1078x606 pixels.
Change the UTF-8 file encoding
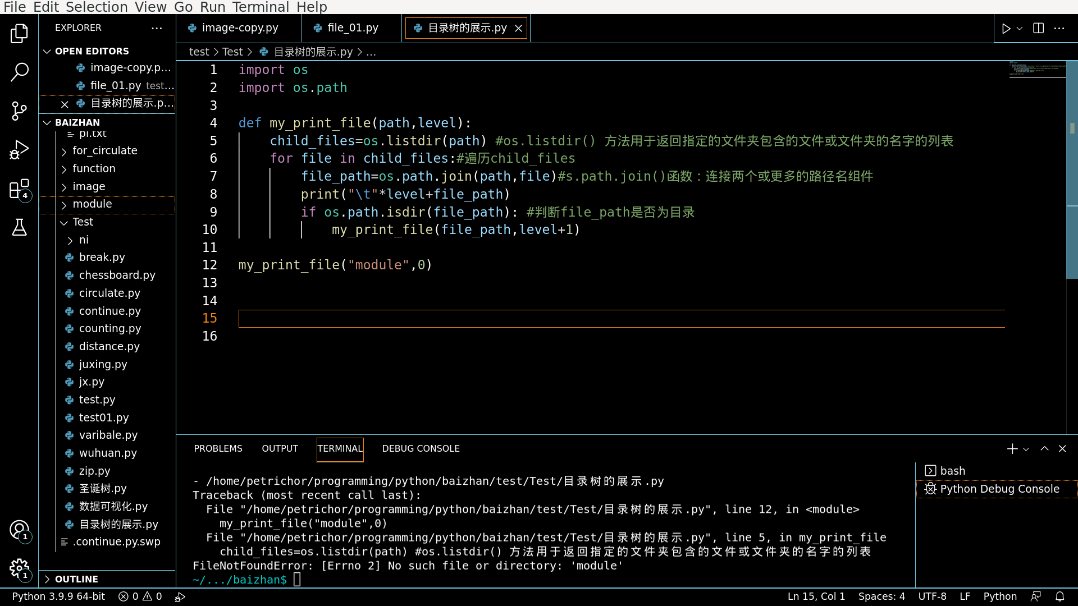[x=932, y=596]
